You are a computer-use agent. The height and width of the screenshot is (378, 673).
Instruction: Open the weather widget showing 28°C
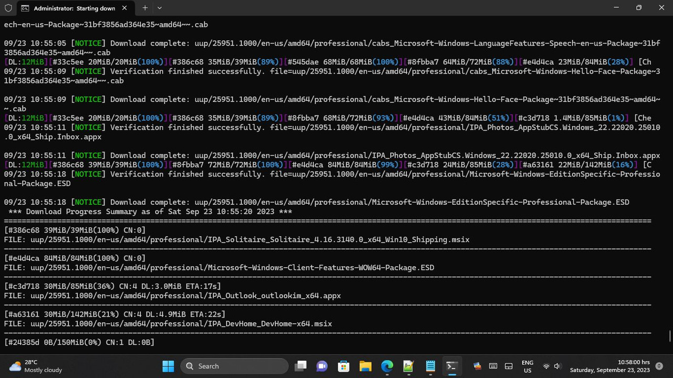(36, 366)
